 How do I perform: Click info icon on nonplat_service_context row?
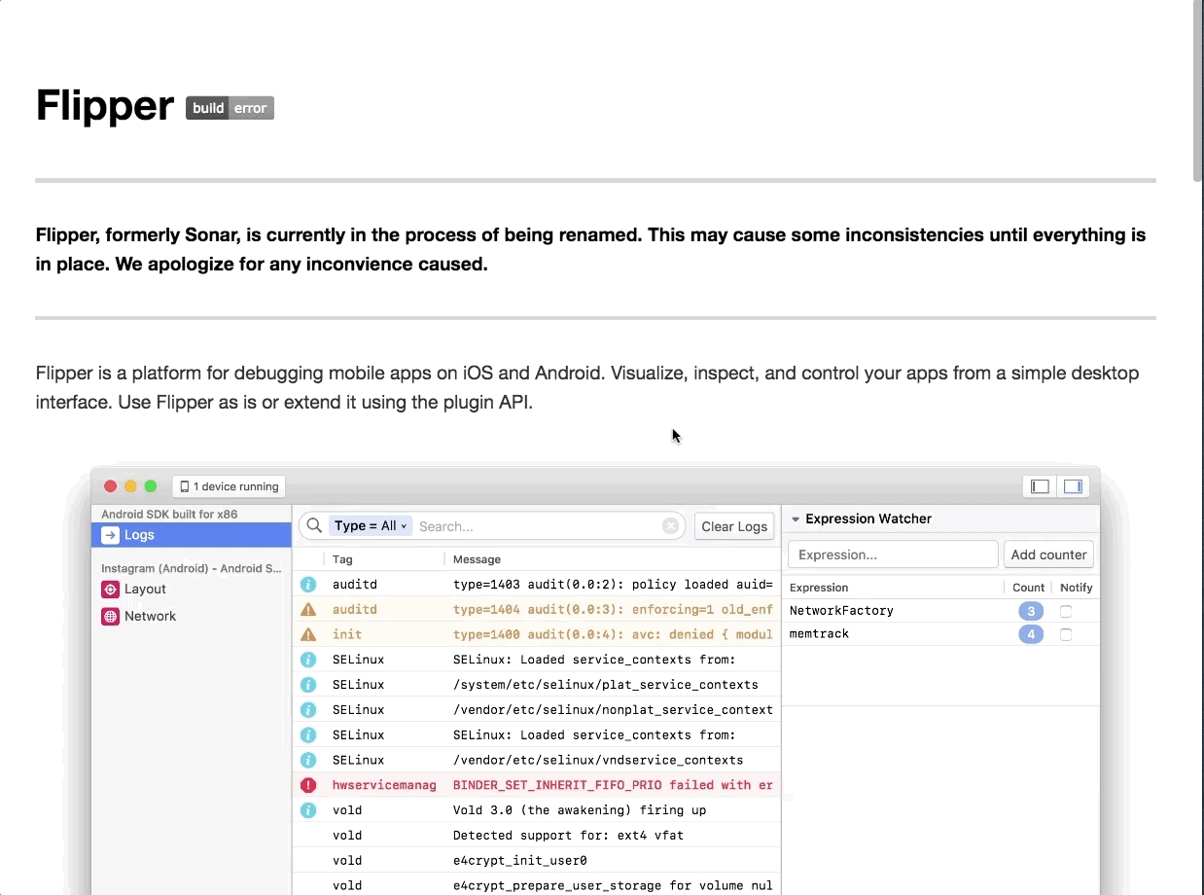[x=308, y=710]
